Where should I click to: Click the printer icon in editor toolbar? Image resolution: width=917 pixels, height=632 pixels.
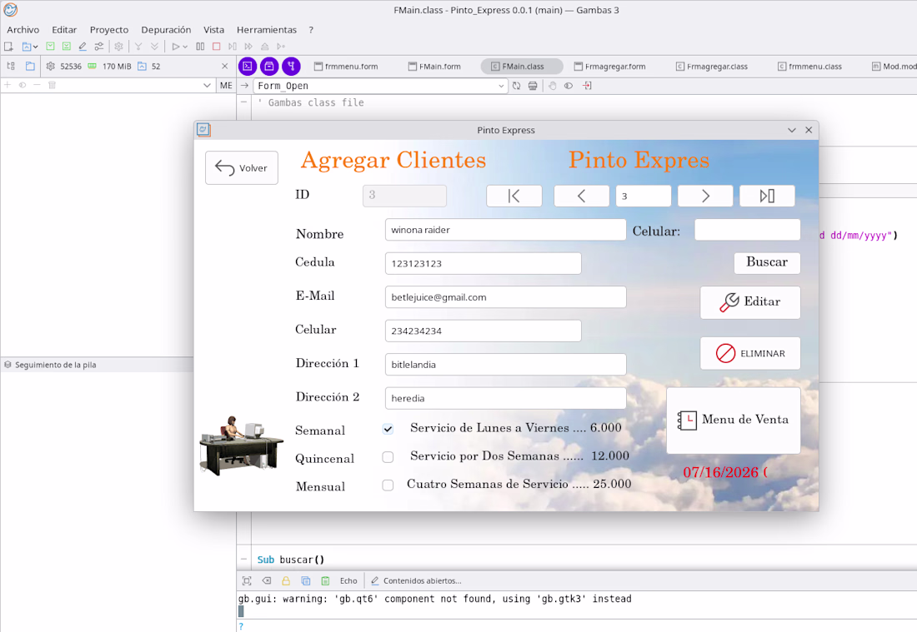click(x=533, y=86)
